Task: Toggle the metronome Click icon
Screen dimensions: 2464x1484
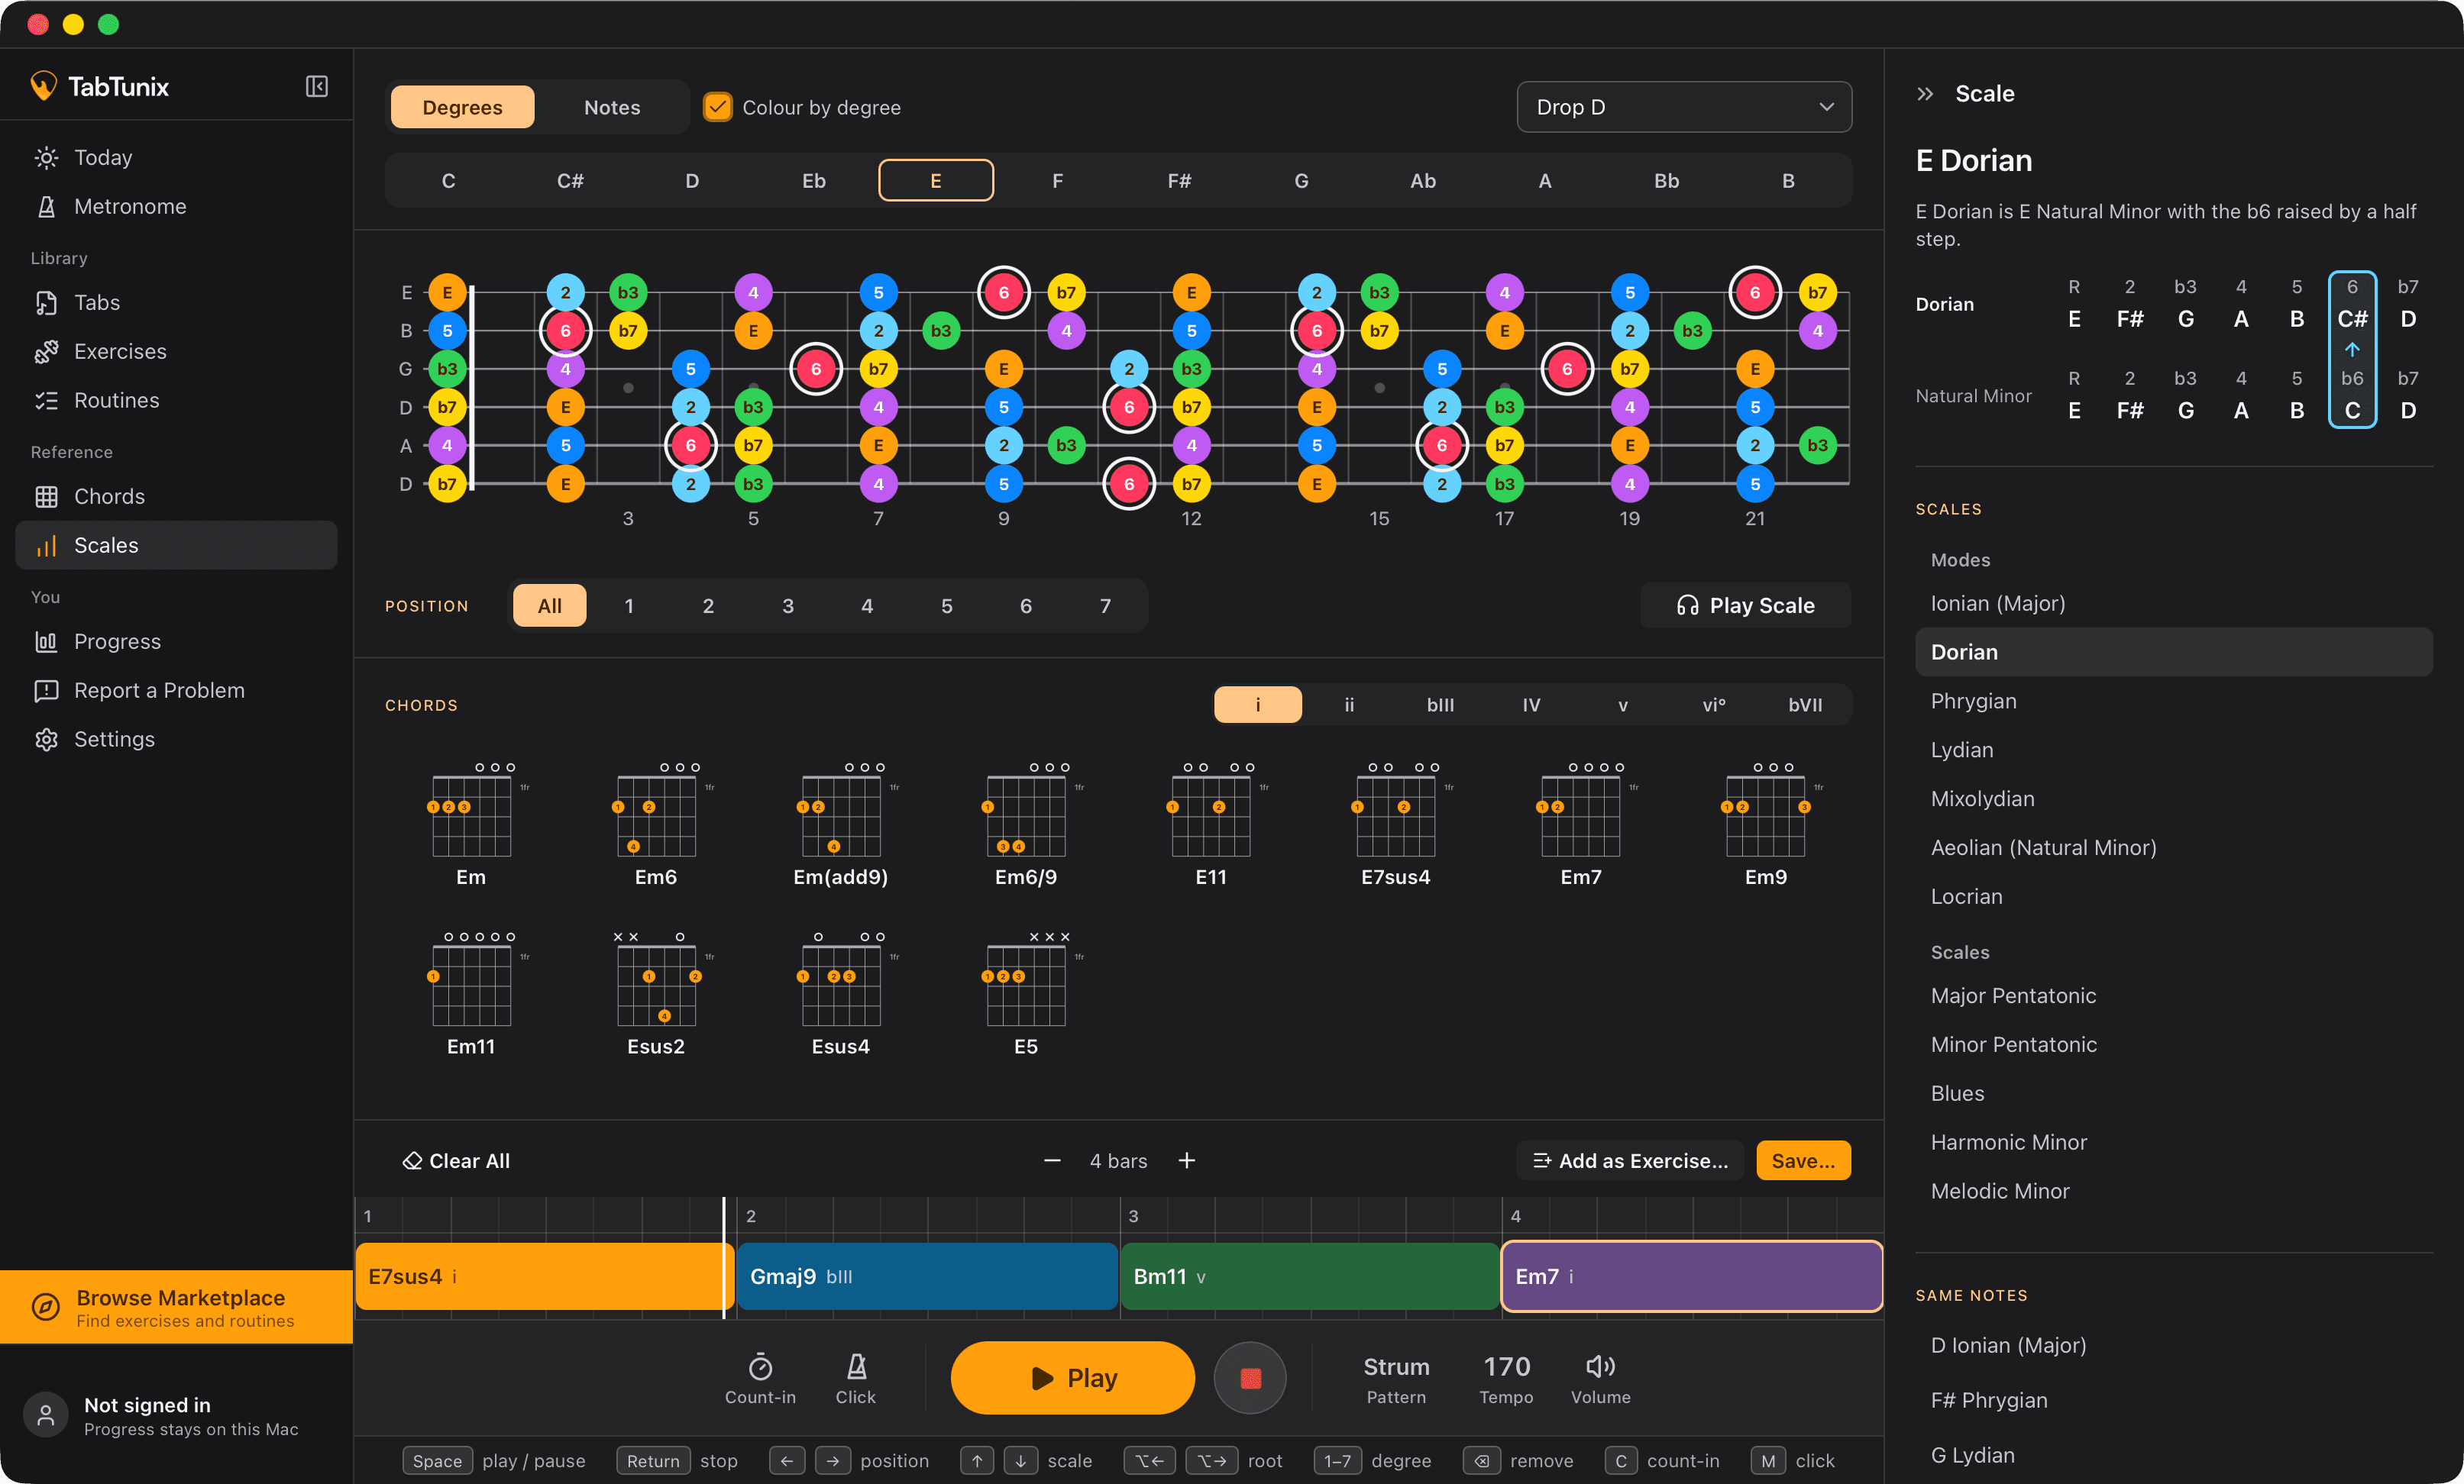Action: click(x=856, y=1377)
